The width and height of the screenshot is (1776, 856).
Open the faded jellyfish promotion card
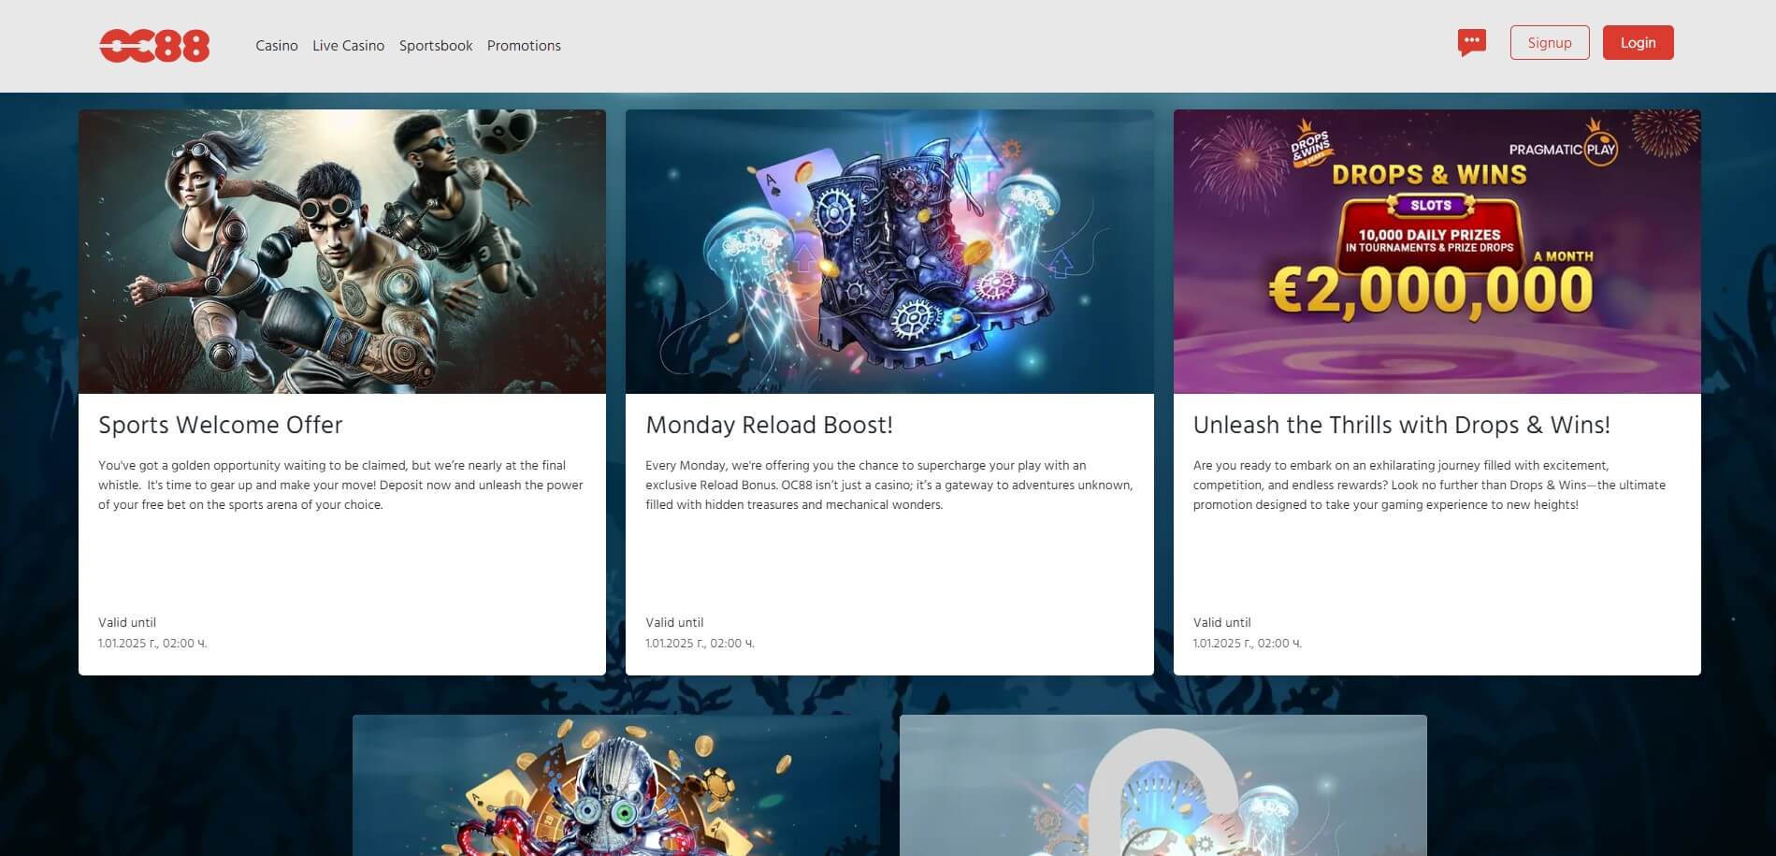pyautogui.click(x=1163, y=786)
